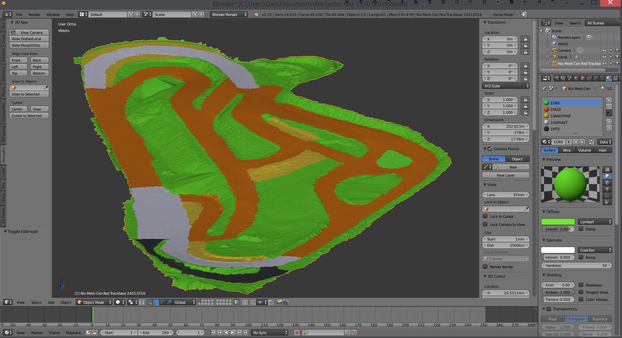622x338 pixels.
Task: Click View Persp/Ortho button
Action: (x=29, y=45)
